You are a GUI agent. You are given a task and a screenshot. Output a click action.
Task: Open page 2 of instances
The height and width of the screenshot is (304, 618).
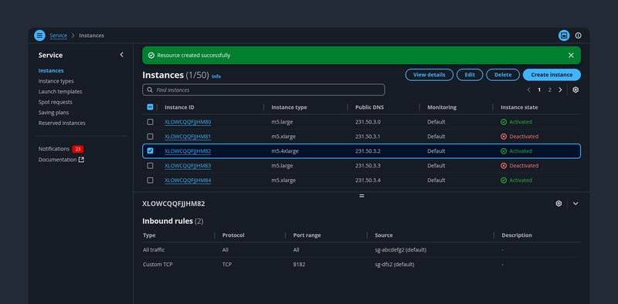tap(549, 90)
